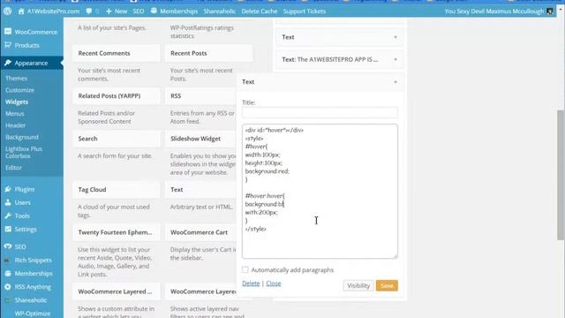Open the user avatar at top right
The height and width of the screenshot is (318, 565).
click(x=550, y=11)
